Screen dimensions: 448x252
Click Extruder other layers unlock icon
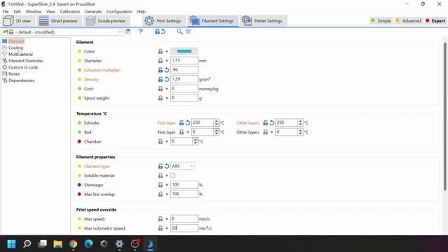265,123
